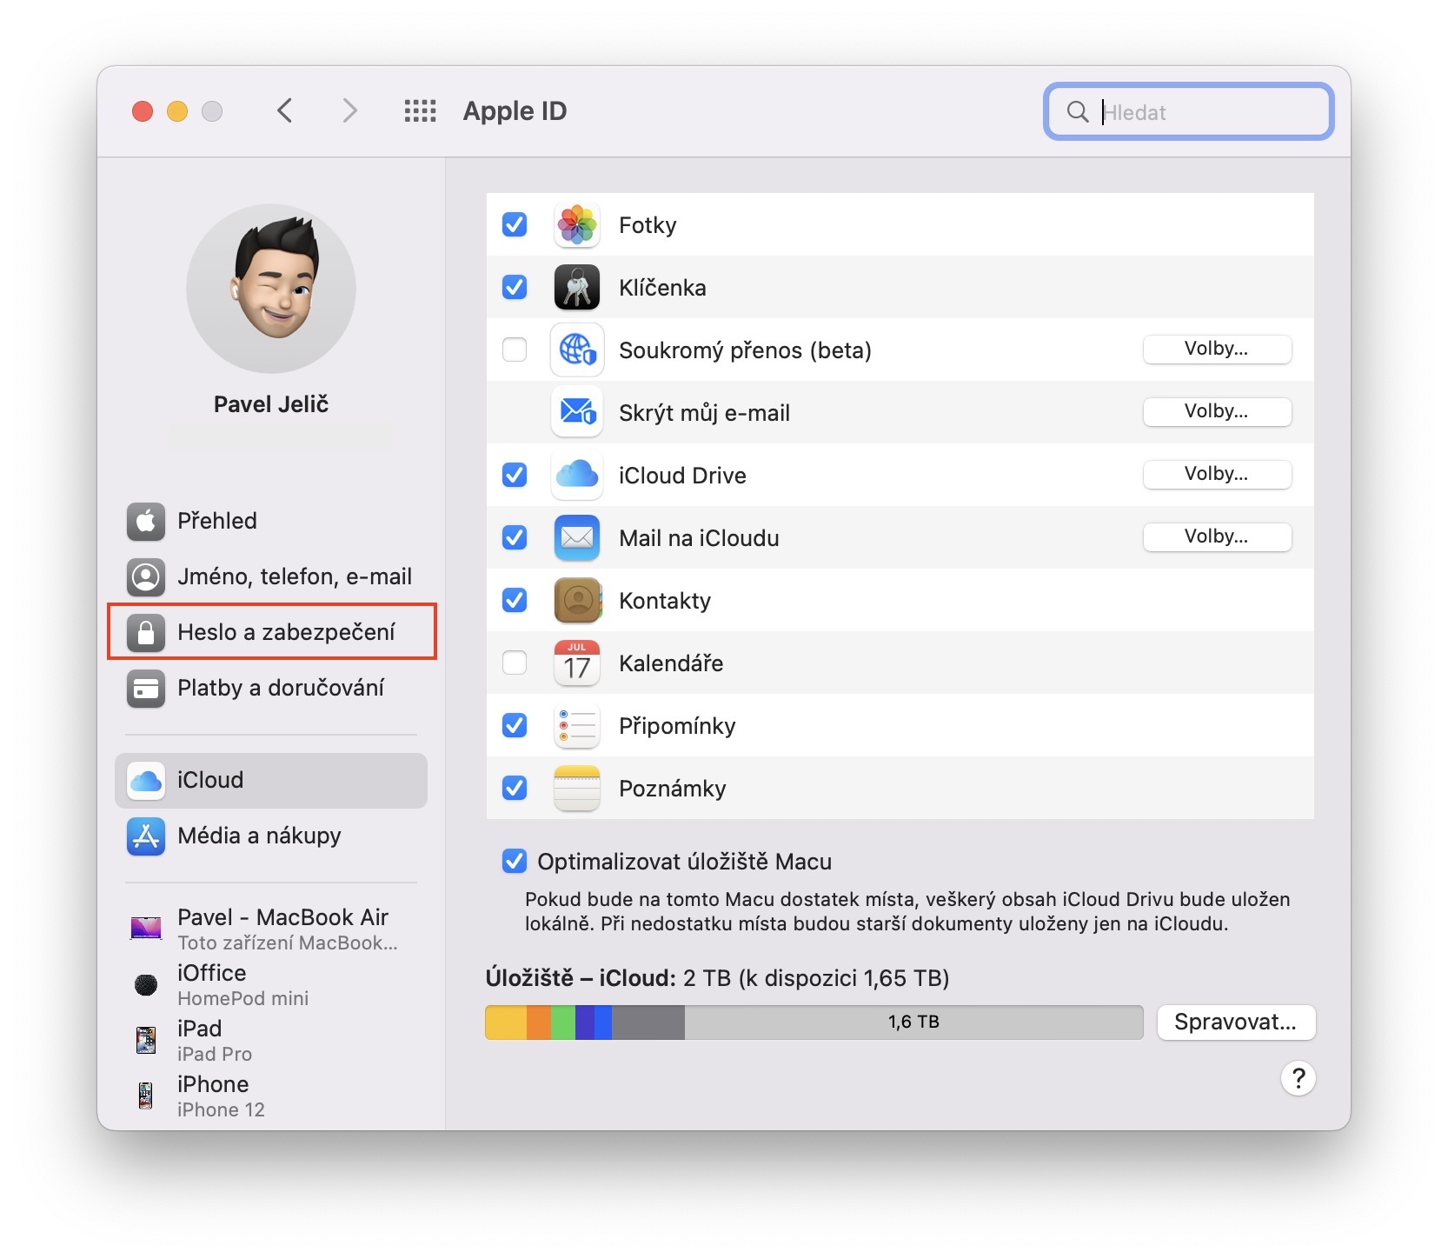Click the Mail na iCloudu envelope icon
This screenshot has height=1259, width=1448.
[577, 538]
